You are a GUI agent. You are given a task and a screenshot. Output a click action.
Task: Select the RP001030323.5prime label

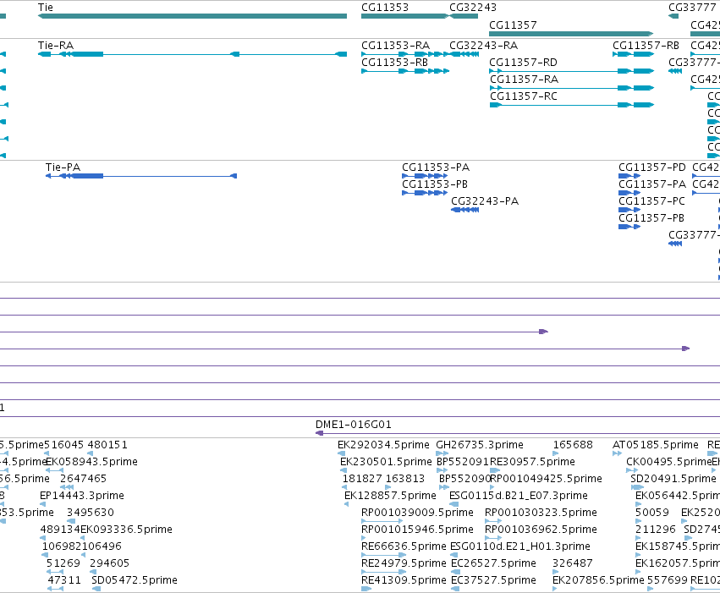541,513
